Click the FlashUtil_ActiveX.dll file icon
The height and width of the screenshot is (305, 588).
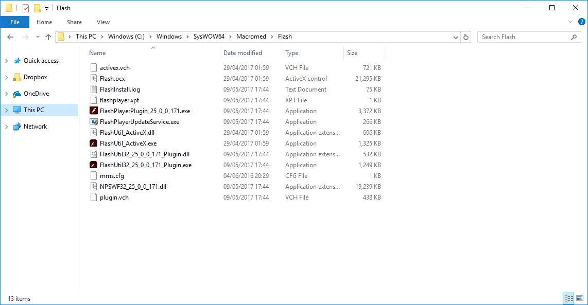click(93, 133)
